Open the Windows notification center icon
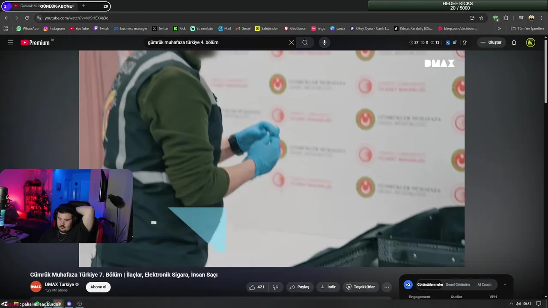Screen dimensions: 548x308 click(539, 304)
